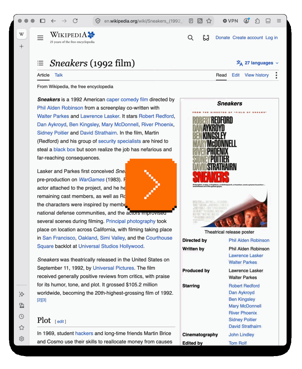302x369 pixels.
Task: Click the Log in link
Action: point(272,38)
